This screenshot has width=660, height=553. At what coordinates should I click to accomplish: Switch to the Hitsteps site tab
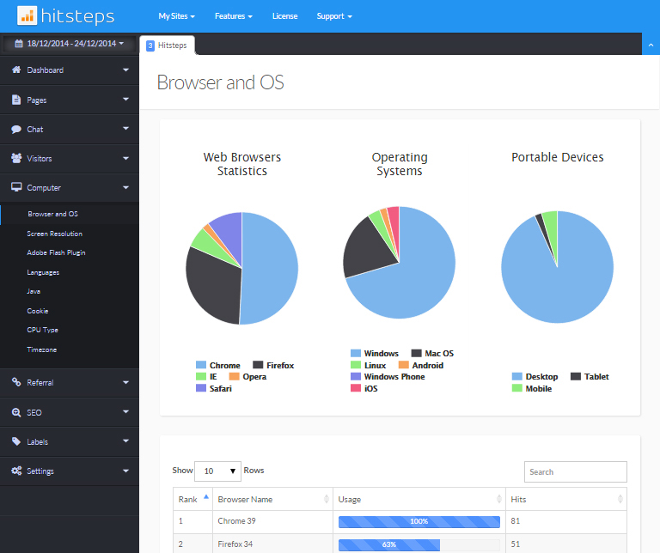168,45
